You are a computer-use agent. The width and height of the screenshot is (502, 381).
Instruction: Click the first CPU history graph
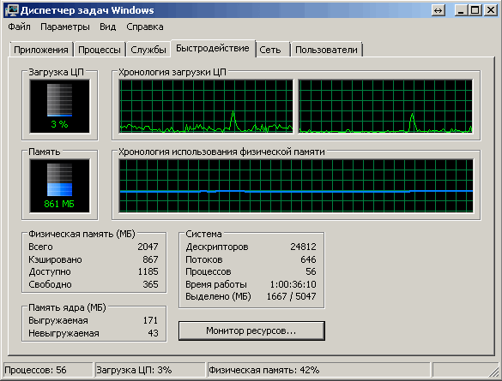(206, 106)
